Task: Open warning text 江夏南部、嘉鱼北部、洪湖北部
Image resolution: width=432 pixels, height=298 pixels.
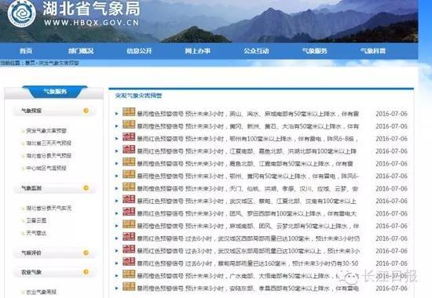Action: (x=247, y=151)
